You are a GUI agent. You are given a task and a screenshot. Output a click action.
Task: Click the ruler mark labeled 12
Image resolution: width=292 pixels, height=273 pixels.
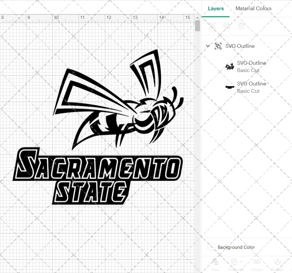(x=109, y=17)
